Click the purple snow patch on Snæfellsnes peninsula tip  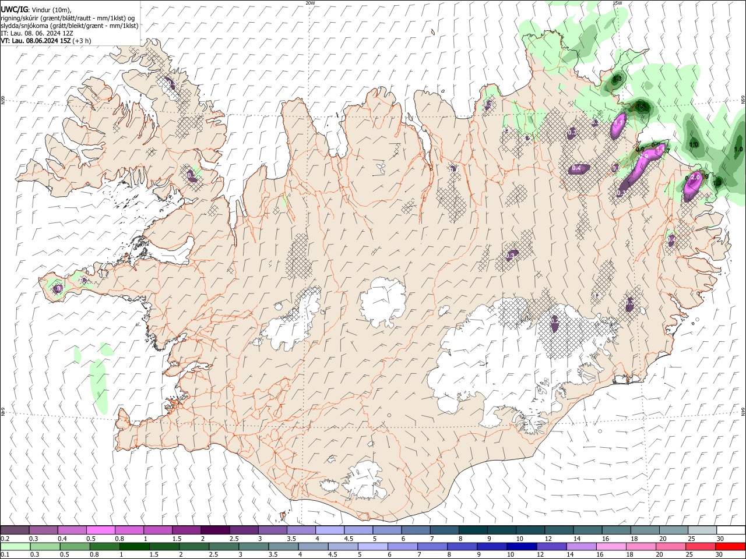(x=58, y=288)
